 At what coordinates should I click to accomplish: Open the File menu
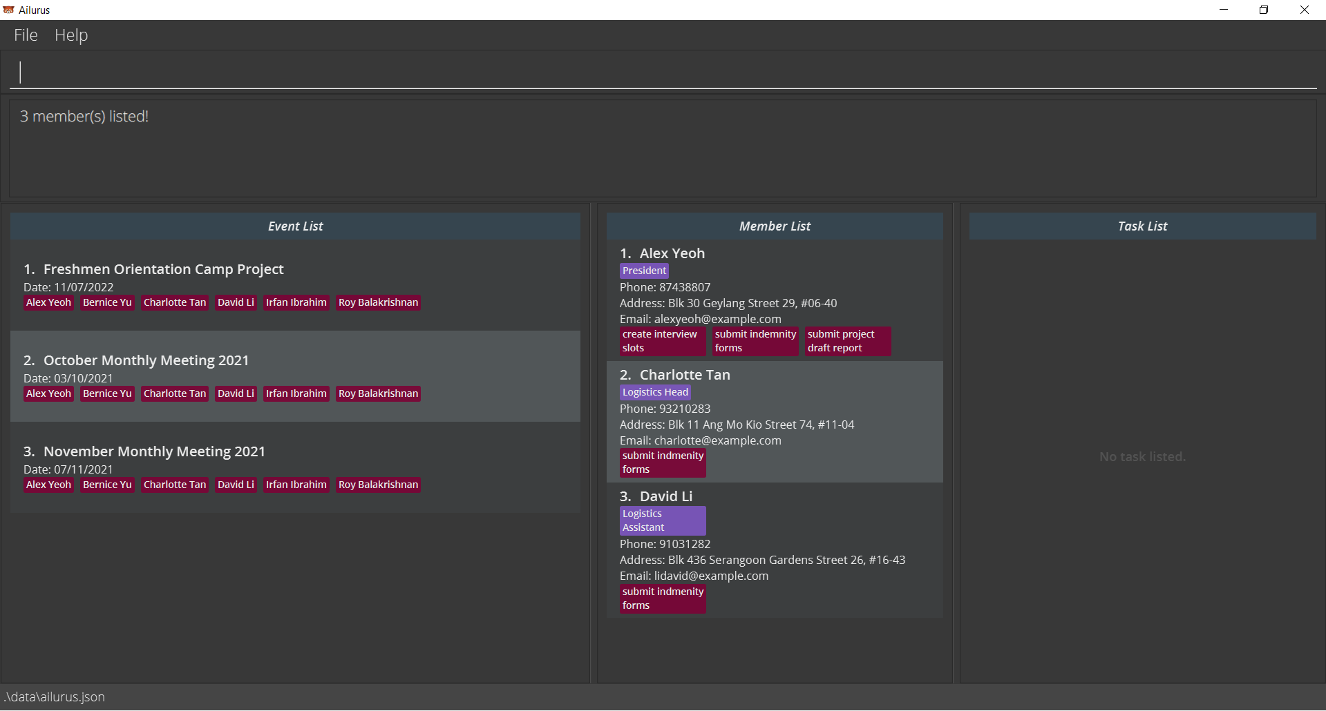point(26,35)
